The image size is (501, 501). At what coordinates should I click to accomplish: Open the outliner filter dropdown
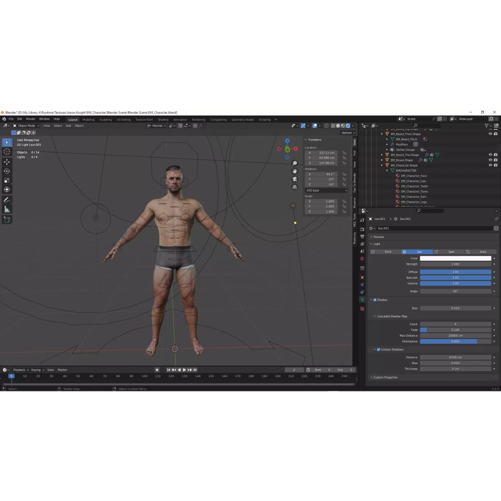(488, 126)
